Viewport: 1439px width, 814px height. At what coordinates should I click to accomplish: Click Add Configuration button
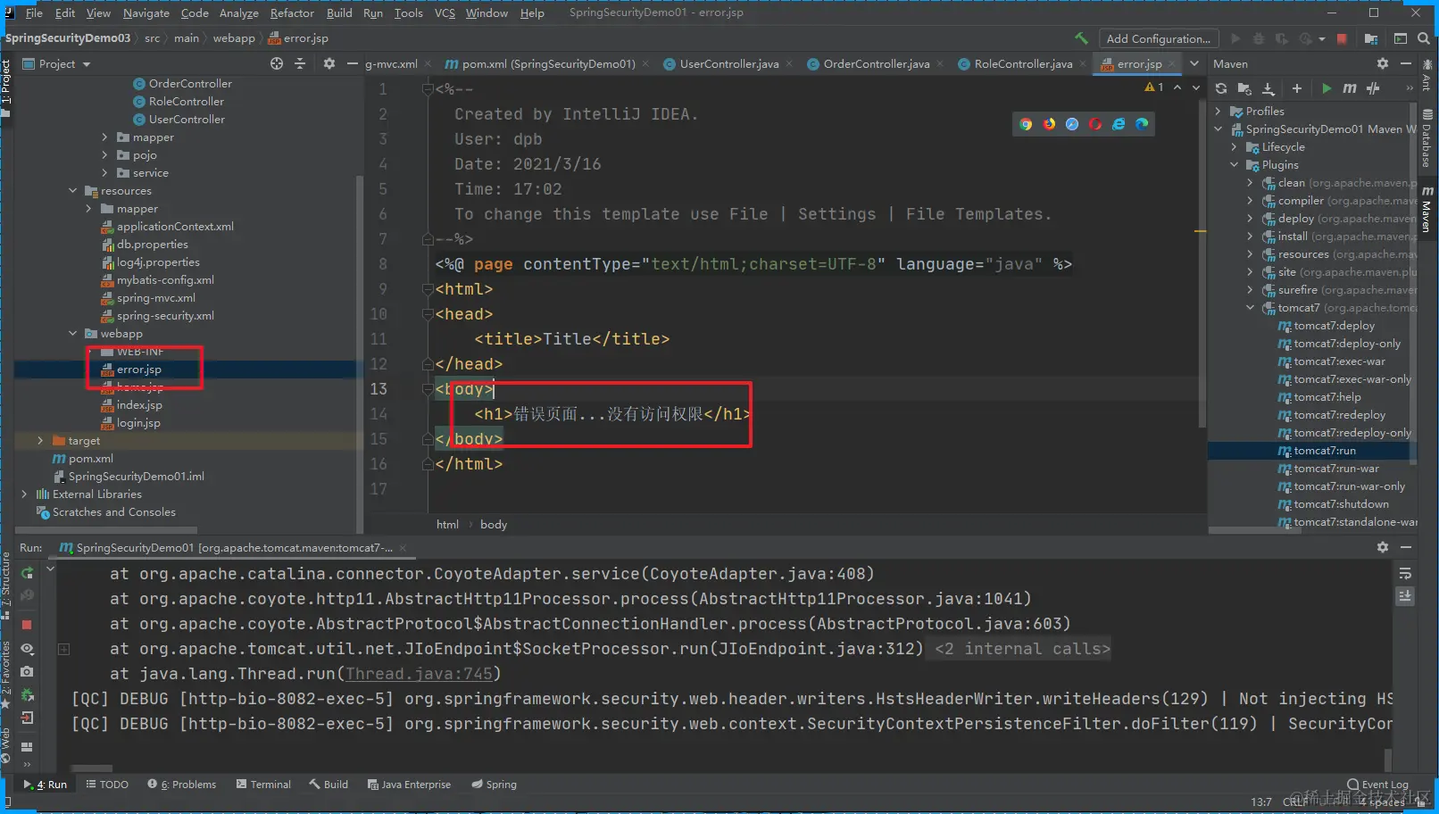[1158, 38]
